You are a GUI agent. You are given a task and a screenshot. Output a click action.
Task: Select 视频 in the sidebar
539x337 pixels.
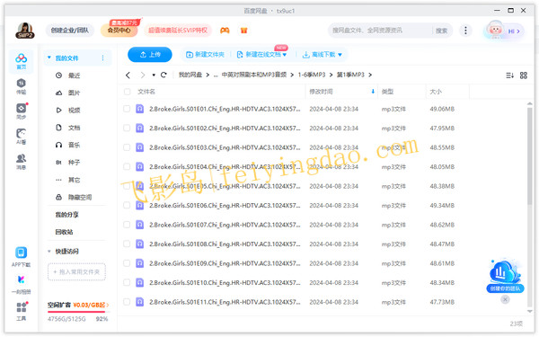[x=74, y=111]
